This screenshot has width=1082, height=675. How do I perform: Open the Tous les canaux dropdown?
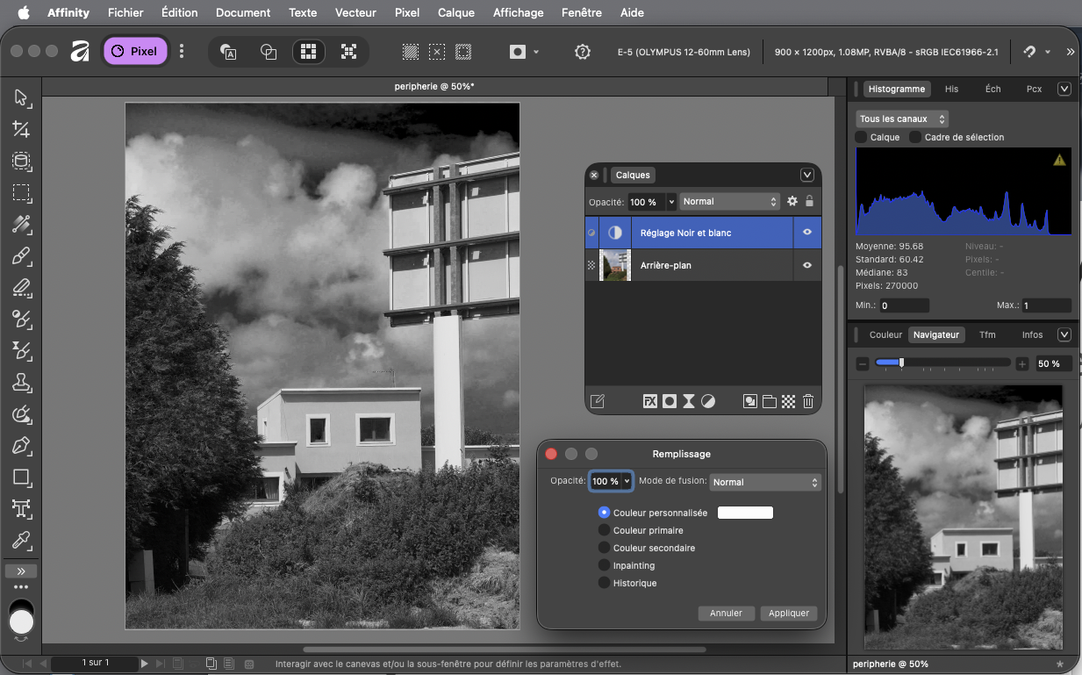tap(902, 118)
